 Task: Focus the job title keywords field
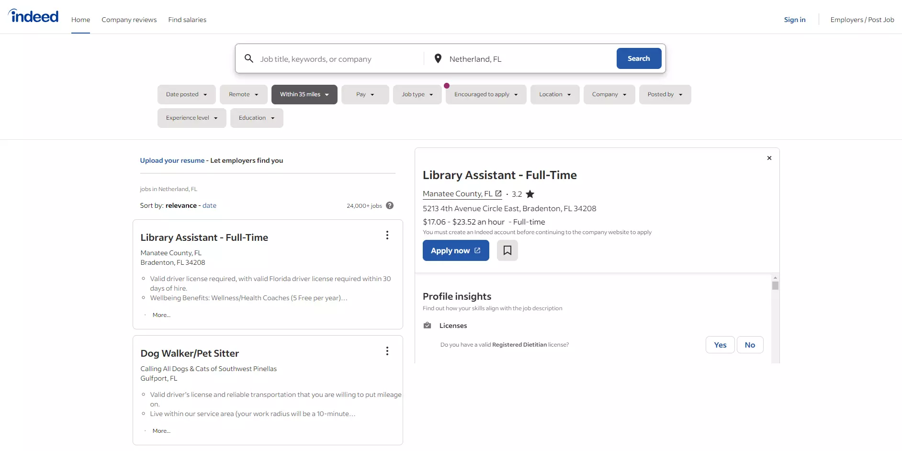pyautogui.click(x=339, y=59)
